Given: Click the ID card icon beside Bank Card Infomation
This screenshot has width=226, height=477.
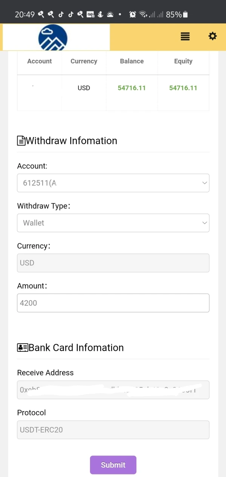Looking at the screenshot, I should [23, 347].
